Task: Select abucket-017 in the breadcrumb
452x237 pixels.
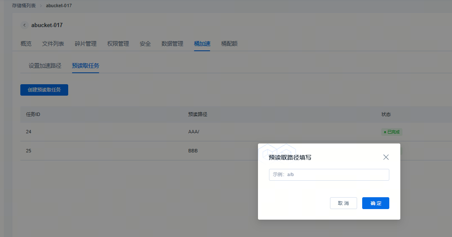Action: [x=59, y=6]
